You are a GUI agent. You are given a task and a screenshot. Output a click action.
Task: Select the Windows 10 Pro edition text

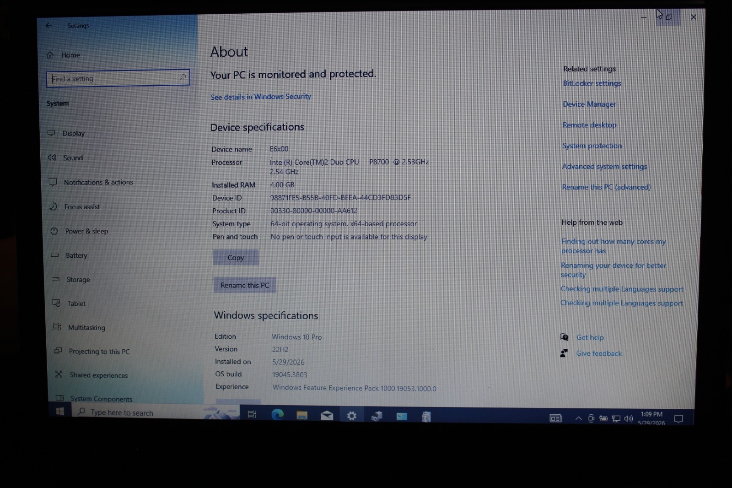(x=296, y=337)
